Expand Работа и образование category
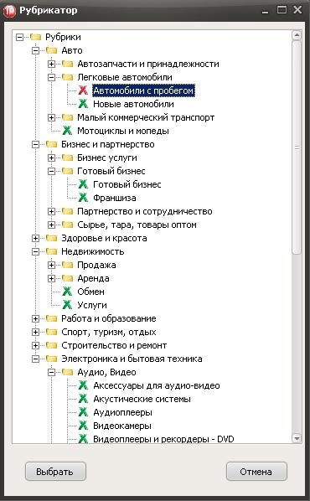This screenshot has height=501, width=310. (x=36, y=319)
